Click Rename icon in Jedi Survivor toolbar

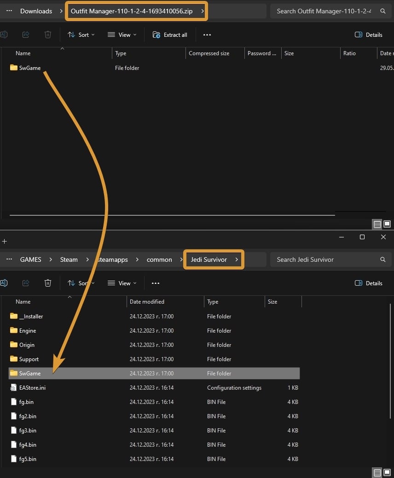point(4,283)
